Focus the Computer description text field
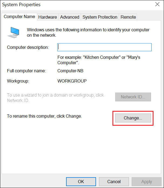The width and height of the screenshot is (164, 188). (104, 47)
